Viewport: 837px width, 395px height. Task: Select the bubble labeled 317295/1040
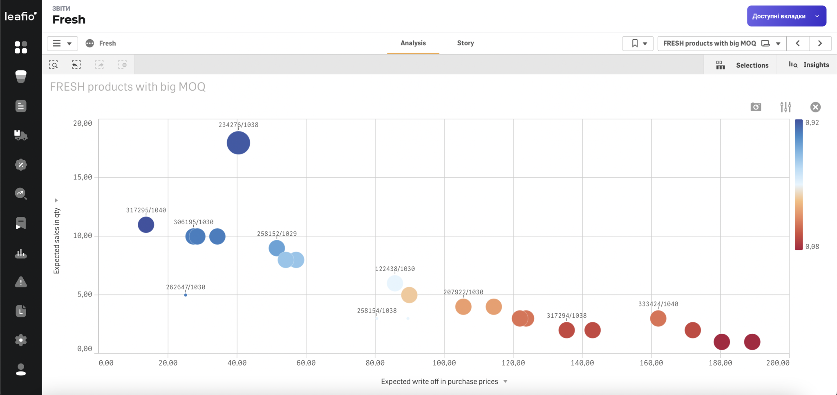146,225
